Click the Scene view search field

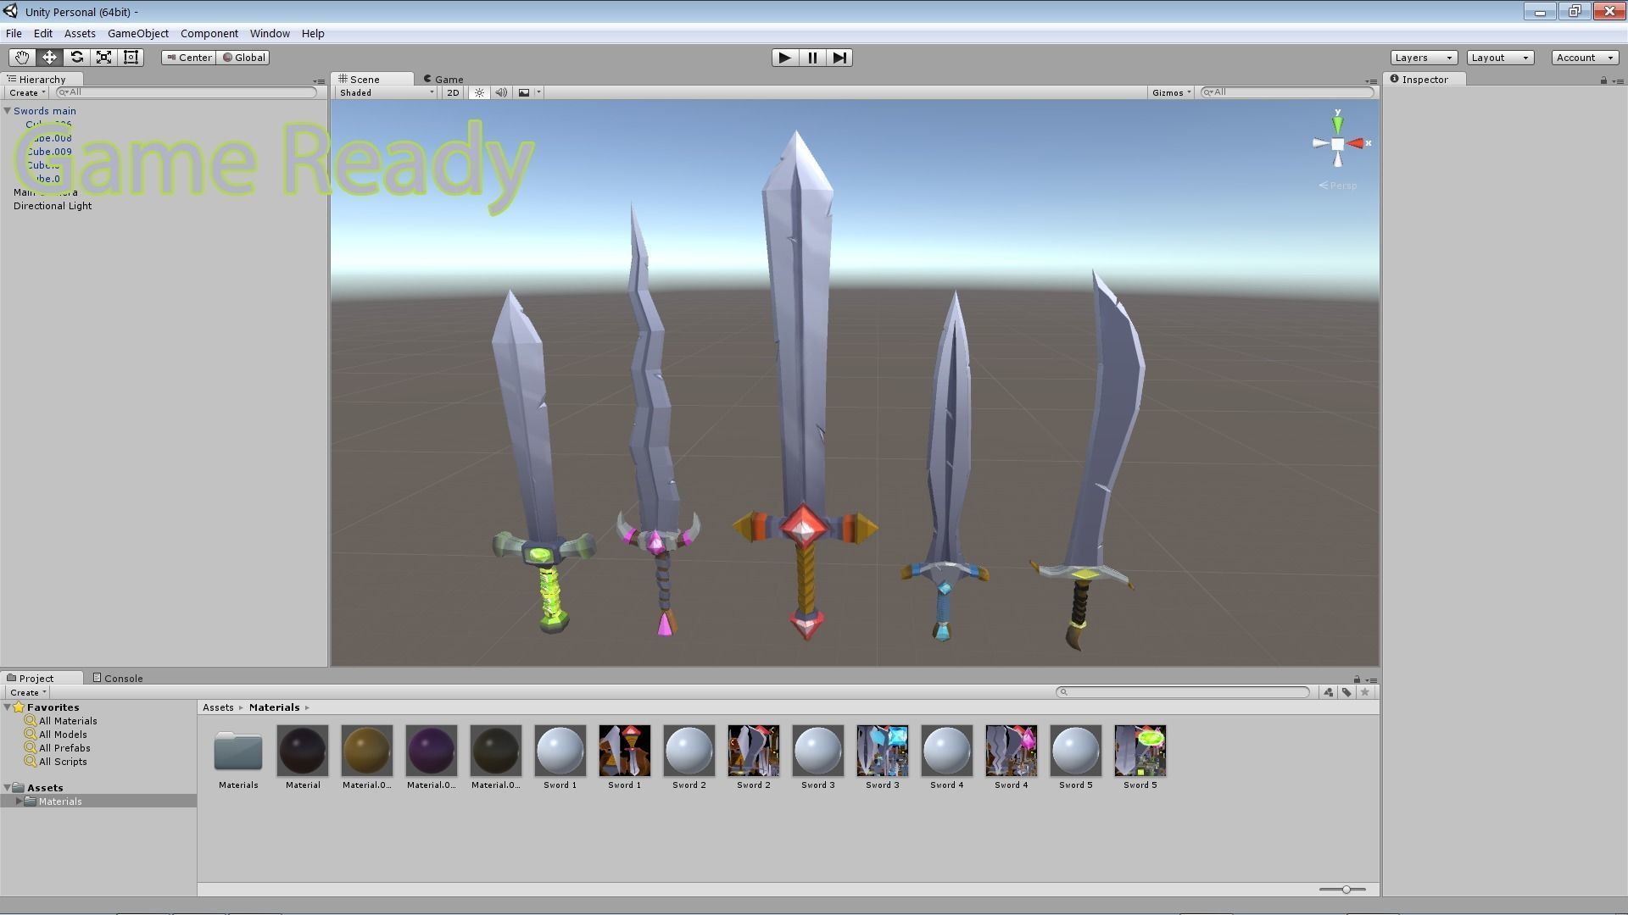pos(1287,92)
